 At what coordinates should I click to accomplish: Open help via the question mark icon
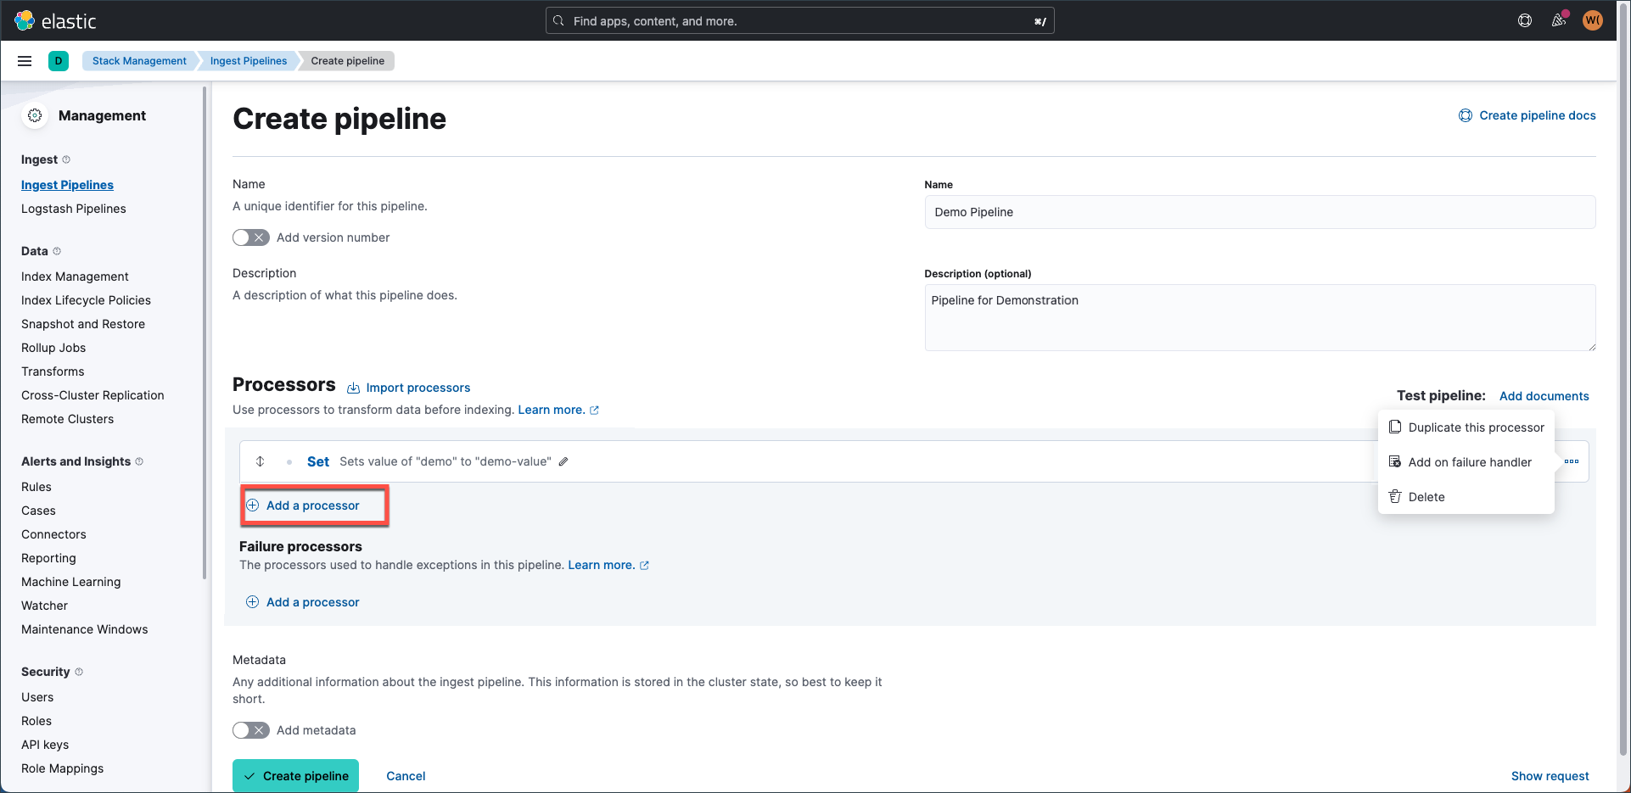click(x=1525, y=20)
